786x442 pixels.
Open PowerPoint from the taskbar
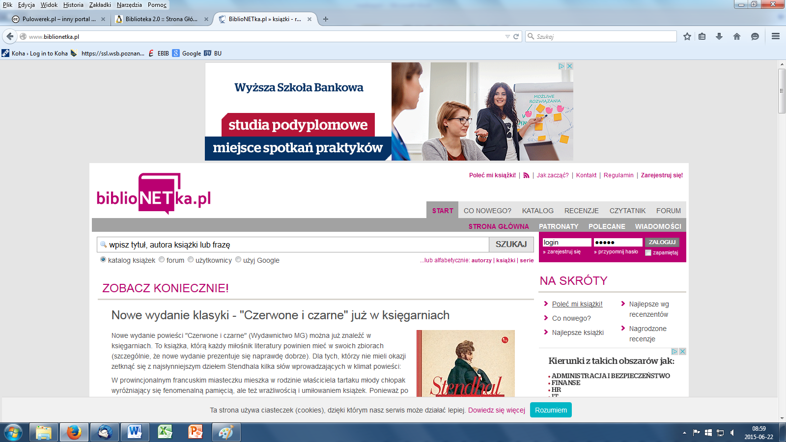click(196, 432)
